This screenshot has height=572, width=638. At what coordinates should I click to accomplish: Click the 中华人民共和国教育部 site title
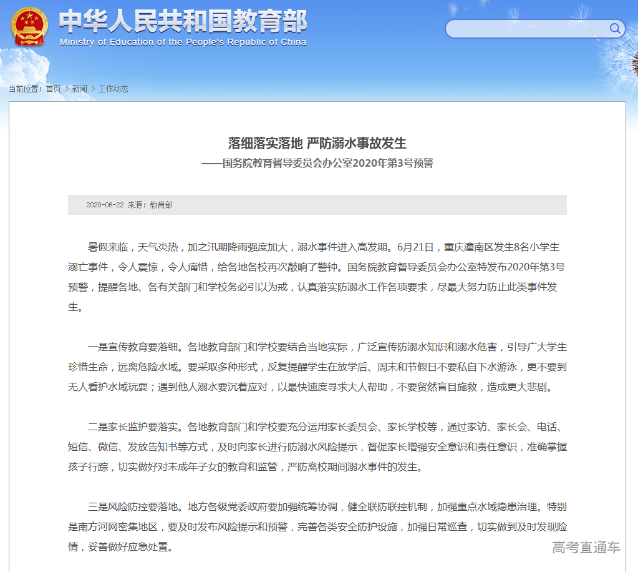click(x=183, y=21)
